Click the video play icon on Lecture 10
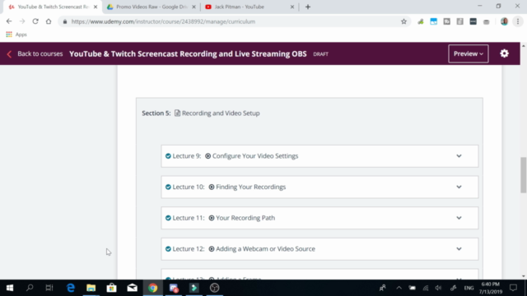The width and height of the screenshot is (527, 296). [x=212, y=187]
